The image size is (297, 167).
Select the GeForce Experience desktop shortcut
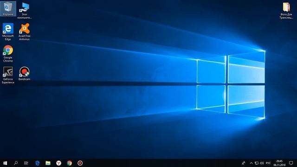8,75
